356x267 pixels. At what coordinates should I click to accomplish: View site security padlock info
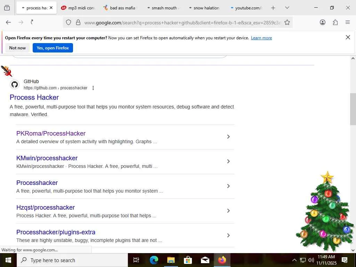tap(78, 22)
